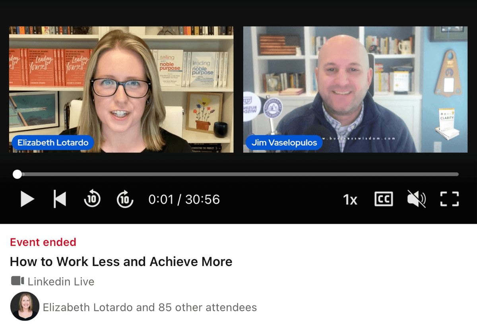Click the 0:01 / 30:56 time display

click(184, 200)
